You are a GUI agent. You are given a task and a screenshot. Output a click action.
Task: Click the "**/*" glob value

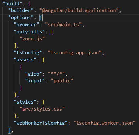(56, 74)
